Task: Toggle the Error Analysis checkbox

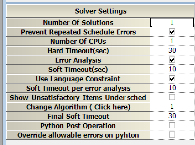Action: (172, 60)
